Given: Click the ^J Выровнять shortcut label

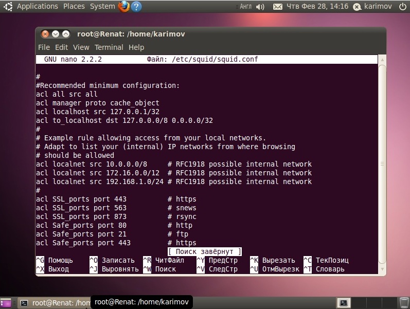Looking at the screenshot, I should (x=114, y=269).
